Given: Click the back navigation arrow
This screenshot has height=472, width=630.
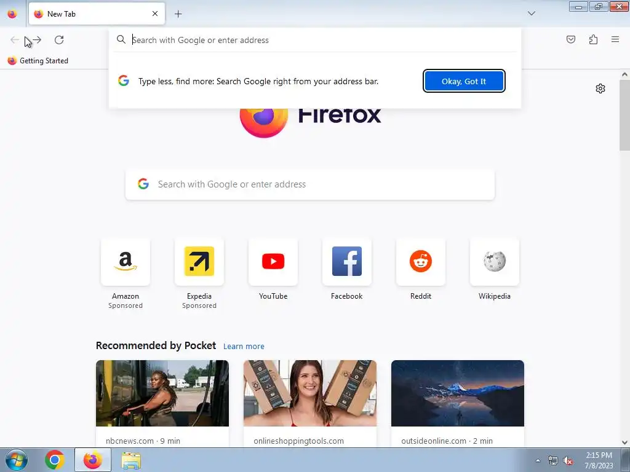Looking at the screenshot, I should coord(15,40).
